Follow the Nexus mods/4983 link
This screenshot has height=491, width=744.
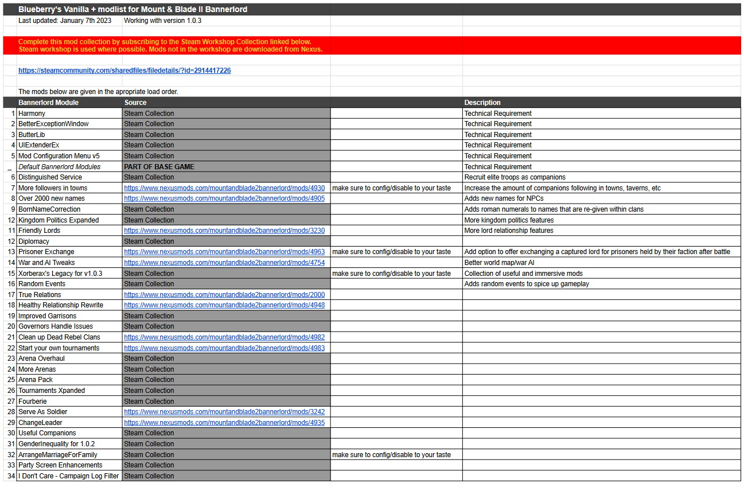click(x=224, y=348)
